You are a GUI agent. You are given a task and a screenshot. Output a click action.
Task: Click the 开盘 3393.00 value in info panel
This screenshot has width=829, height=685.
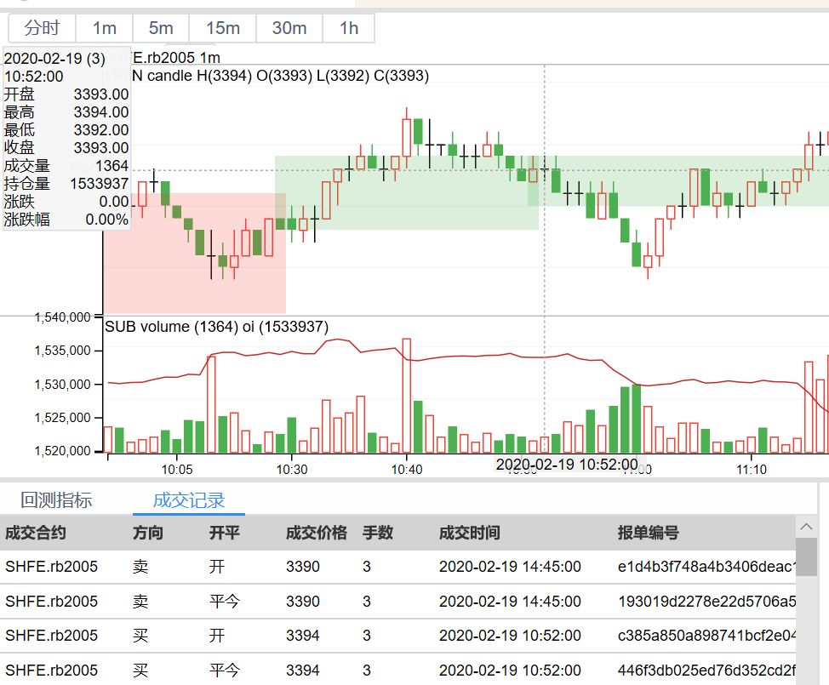click(x=101, y=94)
